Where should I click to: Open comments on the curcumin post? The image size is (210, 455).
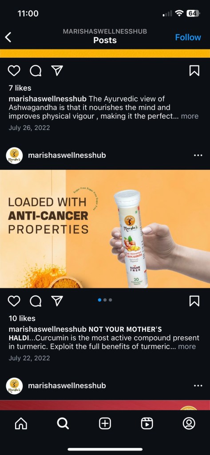tap(36, 301)
